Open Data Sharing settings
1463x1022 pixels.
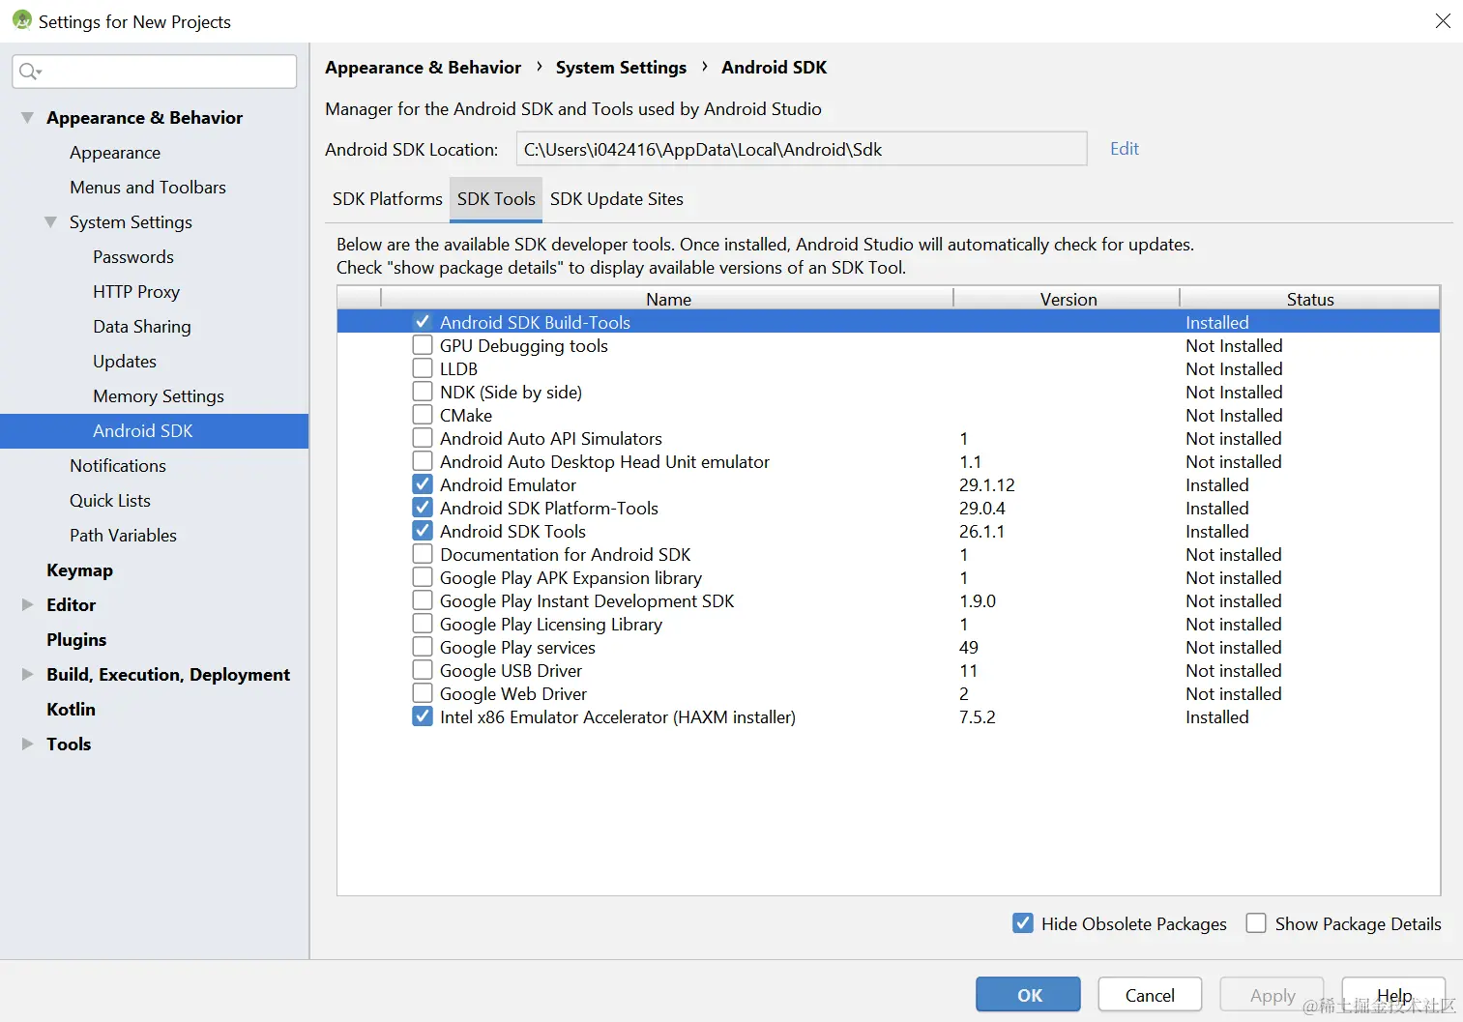[x=142, y=327]
